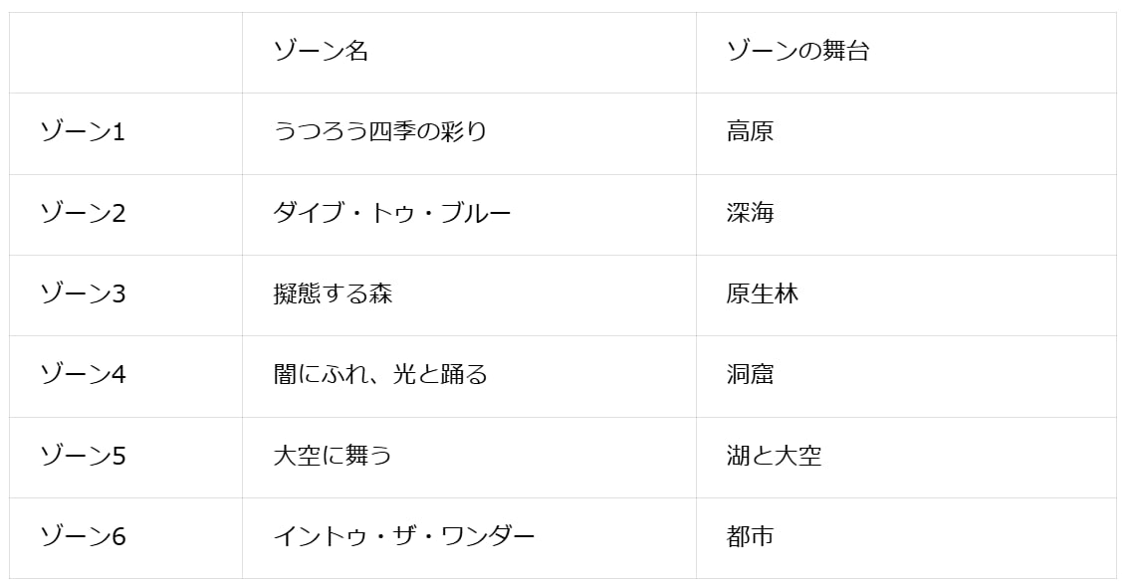Click the ゾーン名 column header
Image resolution: width=1129 pixels, height=582 pixels.
321,52
